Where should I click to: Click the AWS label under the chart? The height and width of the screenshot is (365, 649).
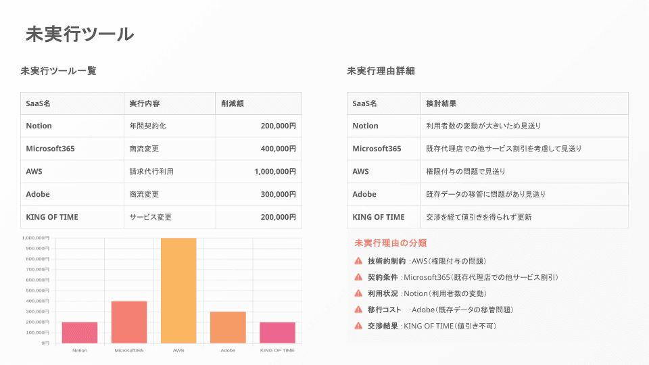coord(178,350)
